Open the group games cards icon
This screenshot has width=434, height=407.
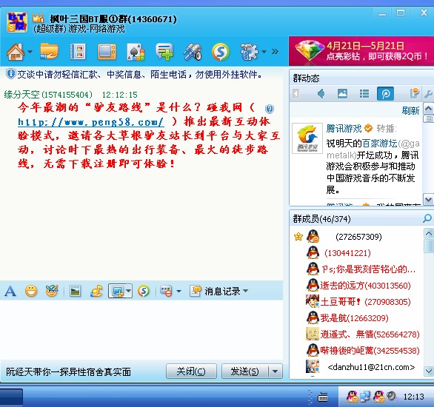pos(136,52)
